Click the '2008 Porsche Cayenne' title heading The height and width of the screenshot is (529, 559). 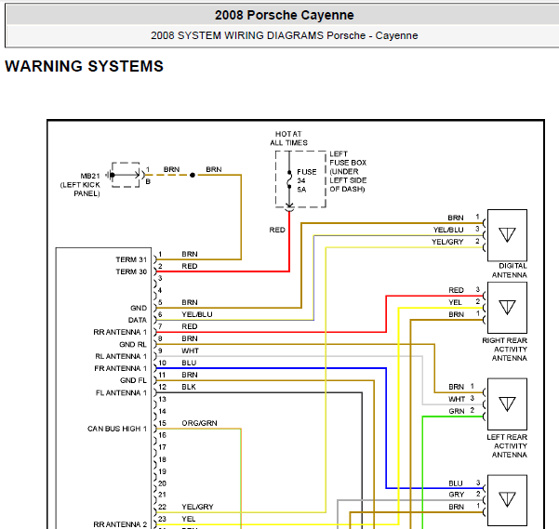[x=284, y=15]
